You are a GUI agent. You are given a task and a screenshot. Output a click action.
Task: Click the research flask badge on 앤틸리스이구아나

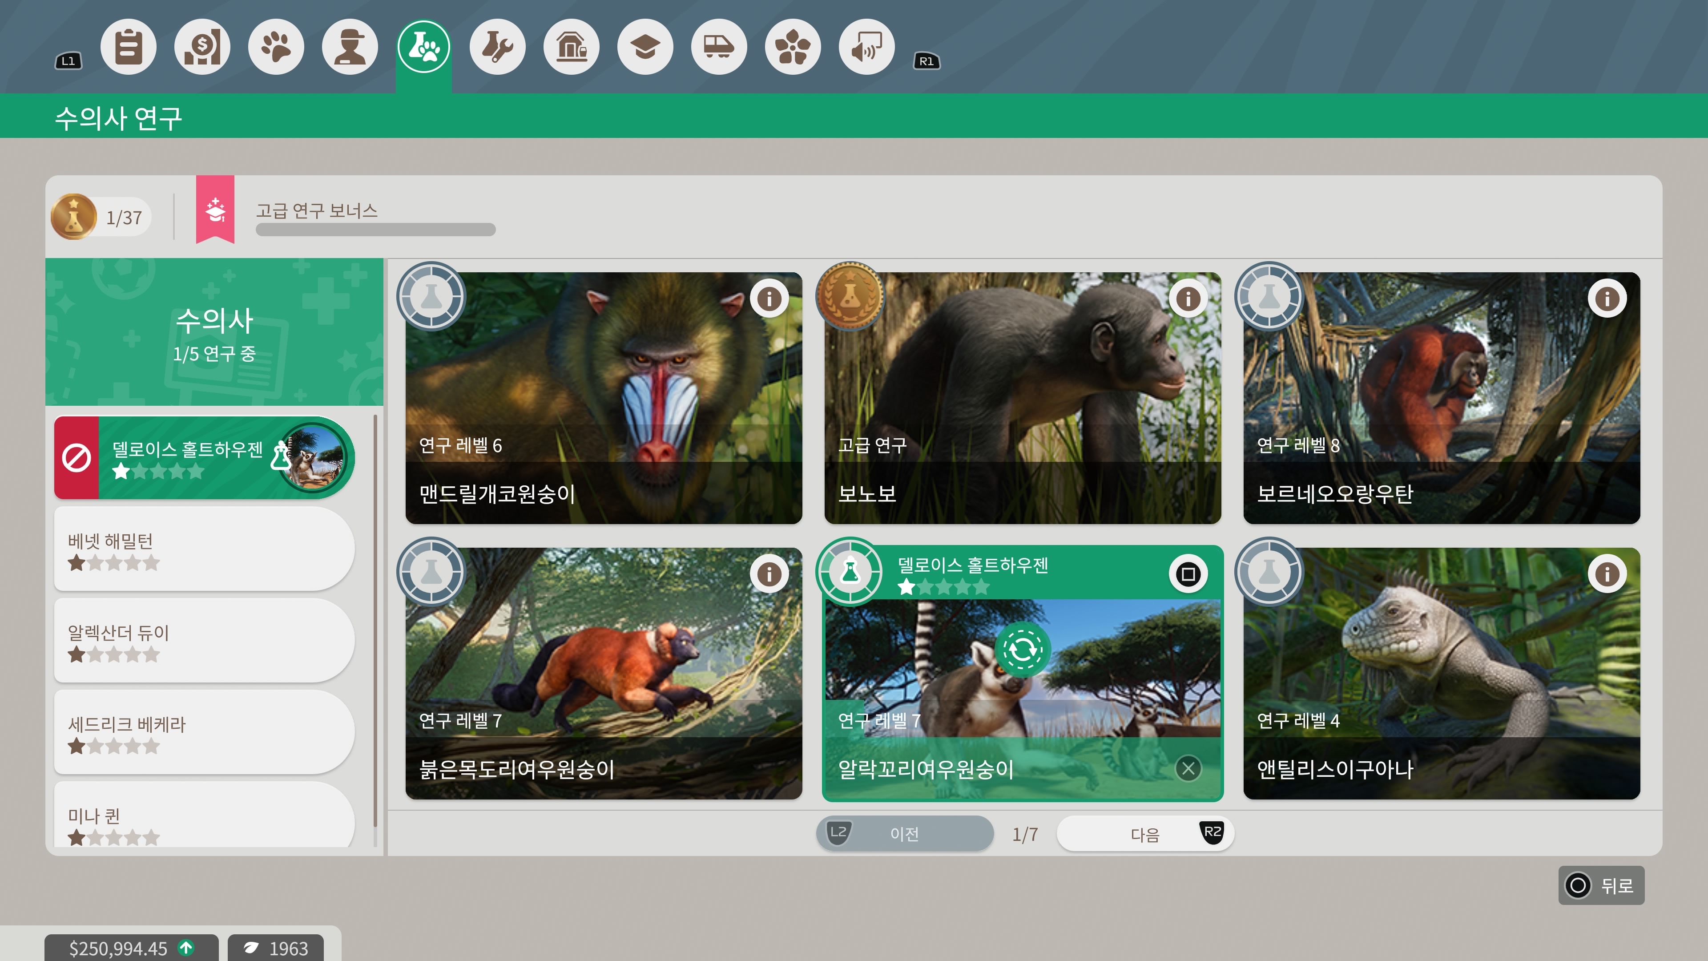(x=1269, y=572)
